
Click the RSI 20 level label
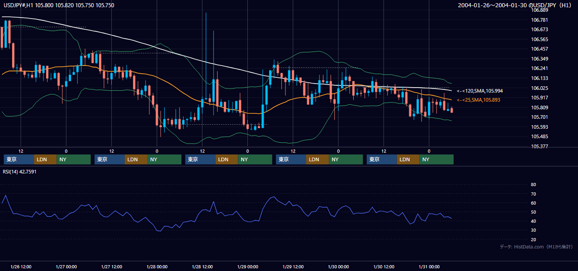[533, 239]
